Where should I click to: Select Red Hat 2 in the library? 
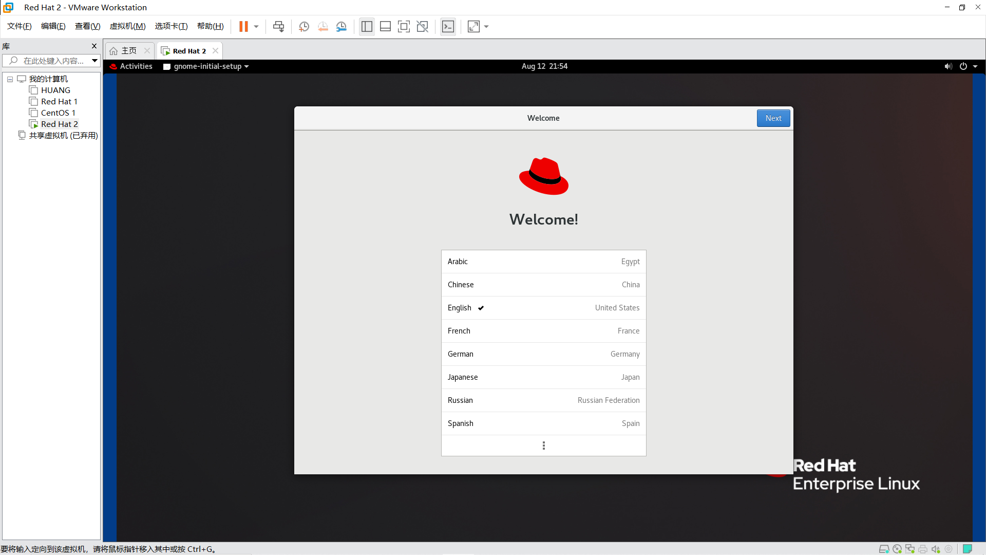pyautogui.click(x=60, y=124)
